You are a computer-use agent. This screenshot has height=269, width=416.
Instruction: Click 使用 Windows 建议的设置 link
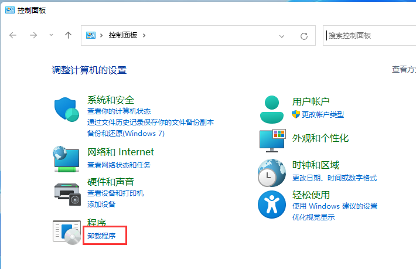pyautogui.click(x=335, y=206)
